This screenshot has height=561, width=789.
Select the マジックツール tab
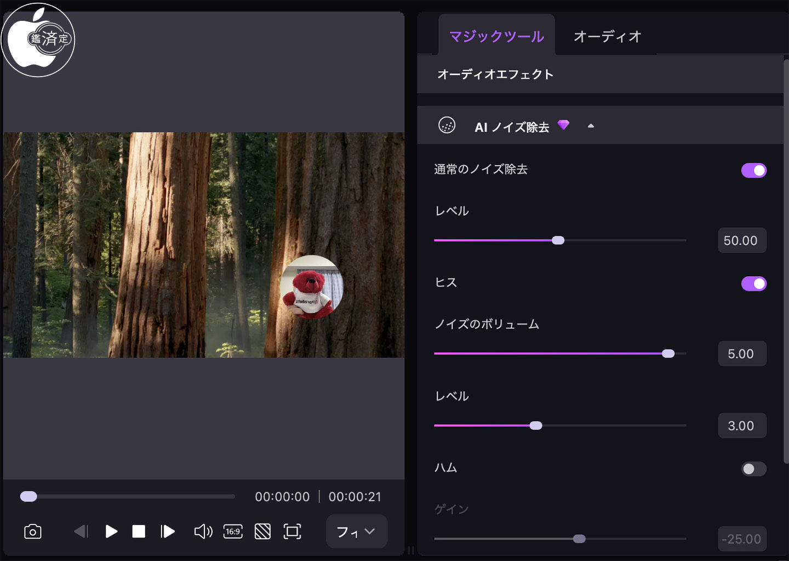[496, 36]
